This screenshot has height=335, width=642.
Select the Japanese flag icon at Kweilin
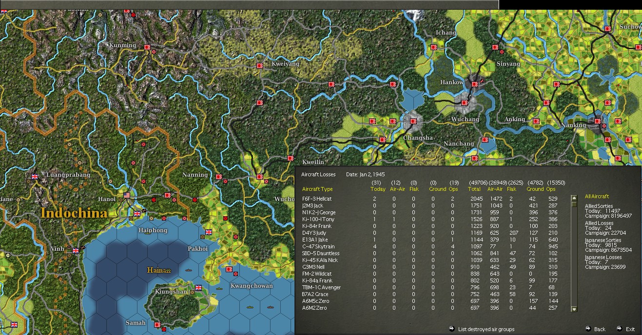tap(291, 158)
